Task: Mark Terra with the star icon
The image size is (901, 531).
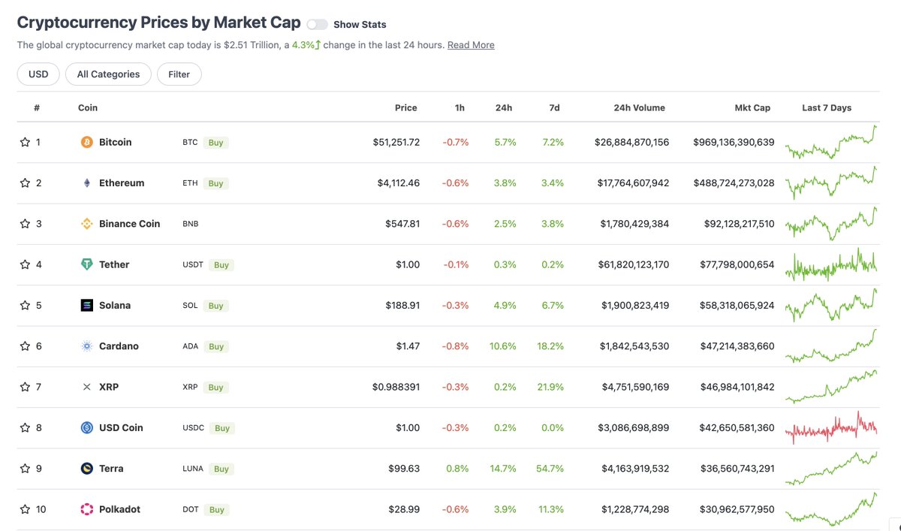Action: tap(25, 469)
